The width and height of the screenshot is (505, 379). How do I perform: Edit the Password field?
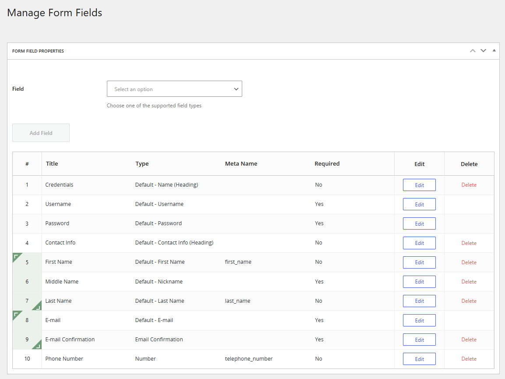coord(419,223)
